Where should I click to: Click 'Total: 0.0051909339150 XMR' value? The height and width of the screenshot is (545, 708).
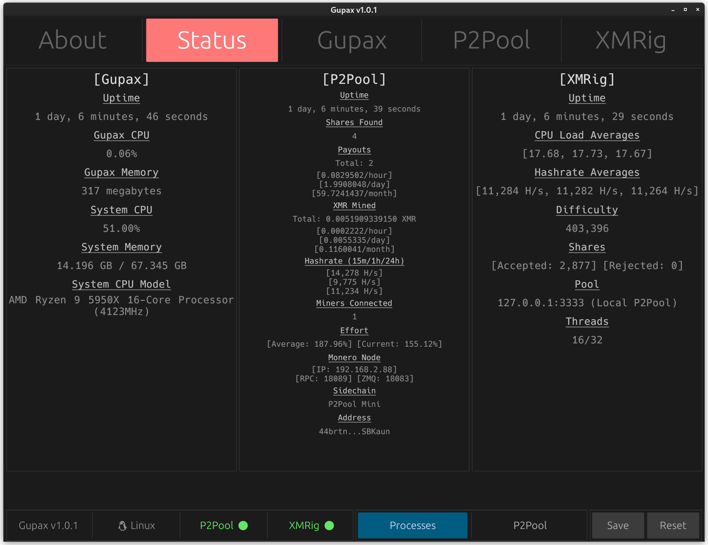(x=354, y=219)
